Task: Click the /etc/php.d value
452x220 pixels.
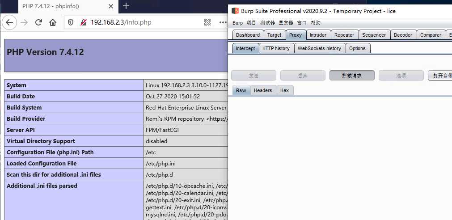Action: 159,175
